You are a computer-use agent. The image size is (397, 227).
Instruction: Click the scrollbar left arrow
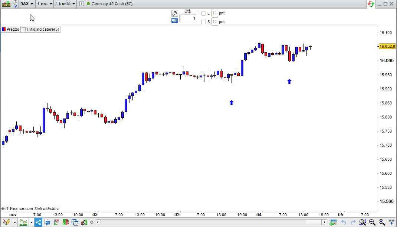coord(98,223)
